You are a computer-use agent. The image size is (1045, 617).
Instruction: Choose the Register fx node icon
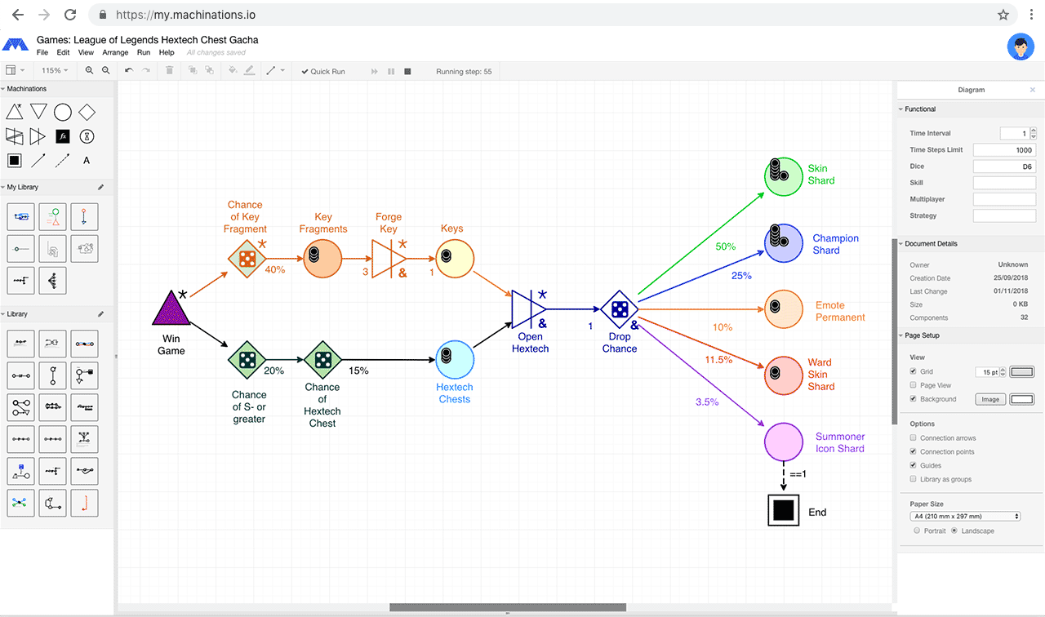click(63, 136)
